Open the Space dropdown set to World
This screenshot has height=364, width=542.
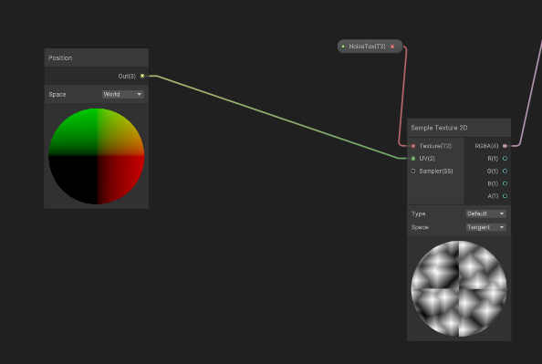click(122, 94)
